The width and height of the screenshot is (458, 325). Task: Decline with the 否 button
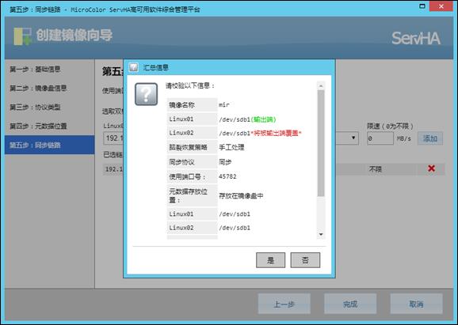coord(305,259)
